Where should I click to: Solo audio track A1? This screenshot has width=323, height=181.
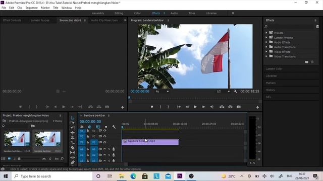[109, 149]
